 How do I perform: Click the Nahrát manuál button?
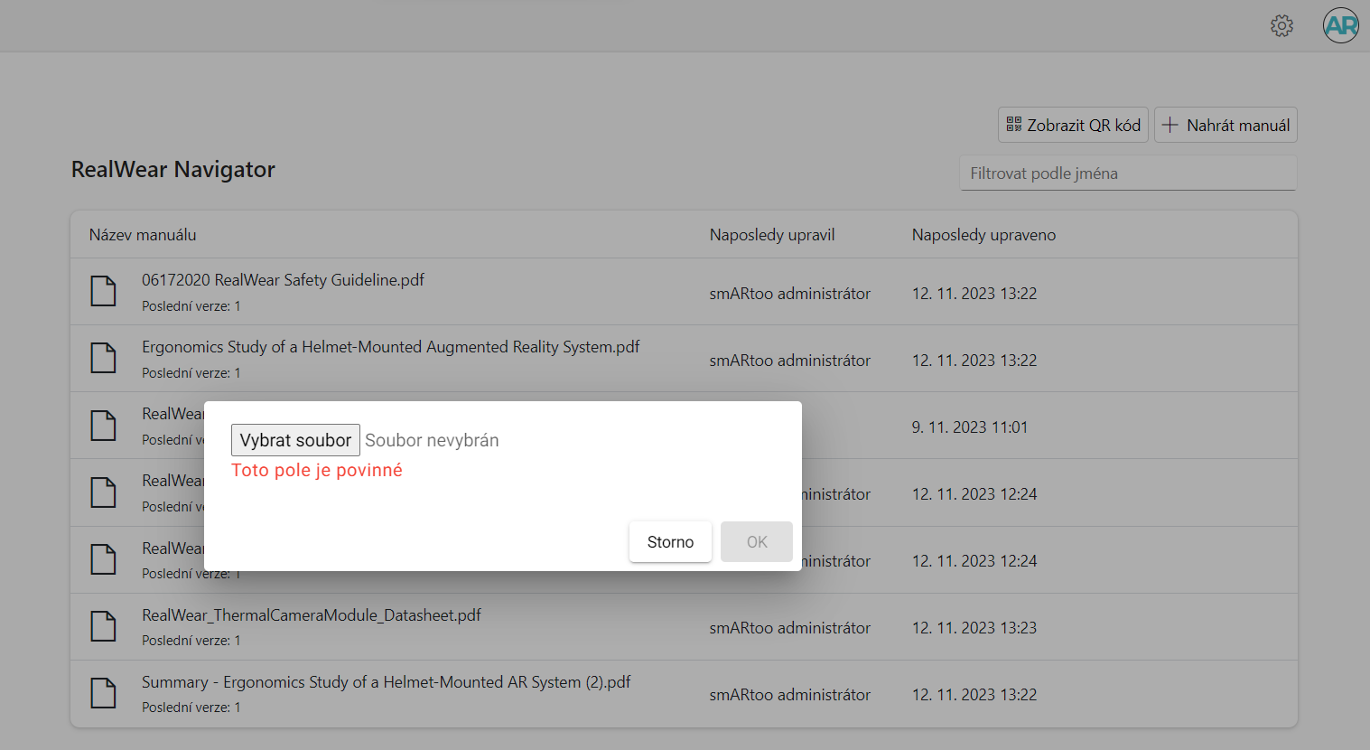click(1226, 125)
